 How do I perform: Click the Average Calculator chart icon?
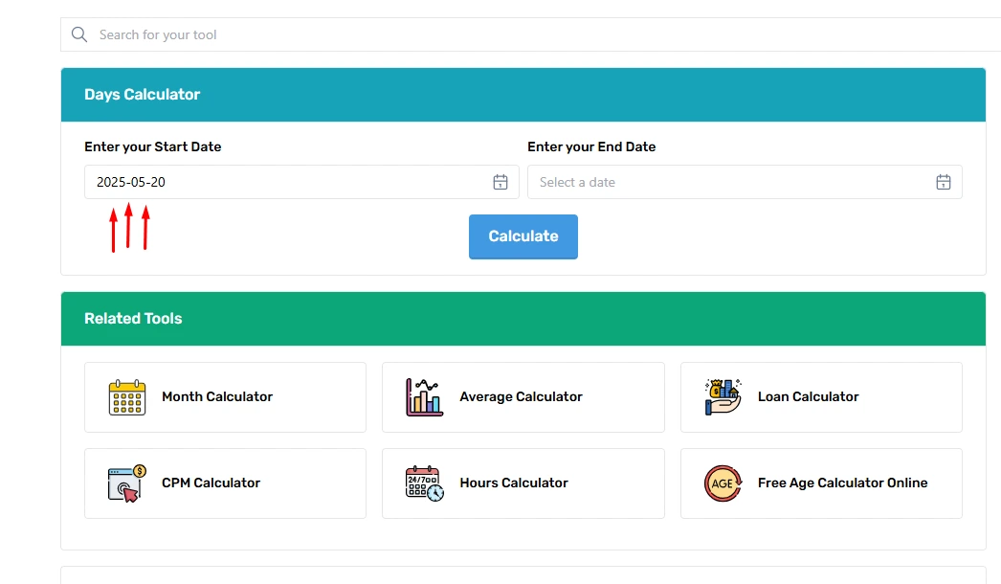pos(425,397)
